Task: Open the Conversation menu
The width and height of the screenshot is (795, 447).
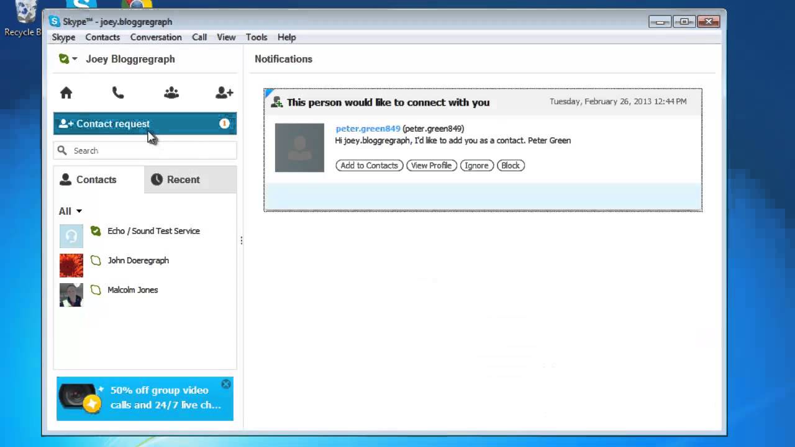Action: coord(156,37)
